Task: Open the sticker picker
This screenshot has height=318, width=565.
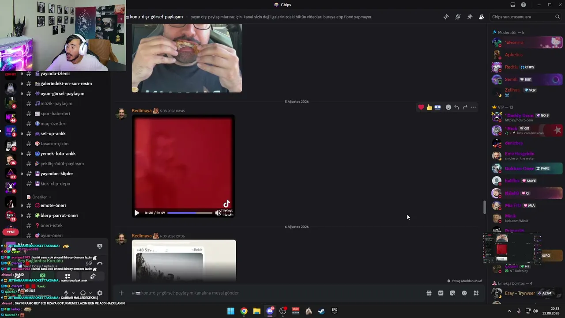Action: (x=452, y=293)
